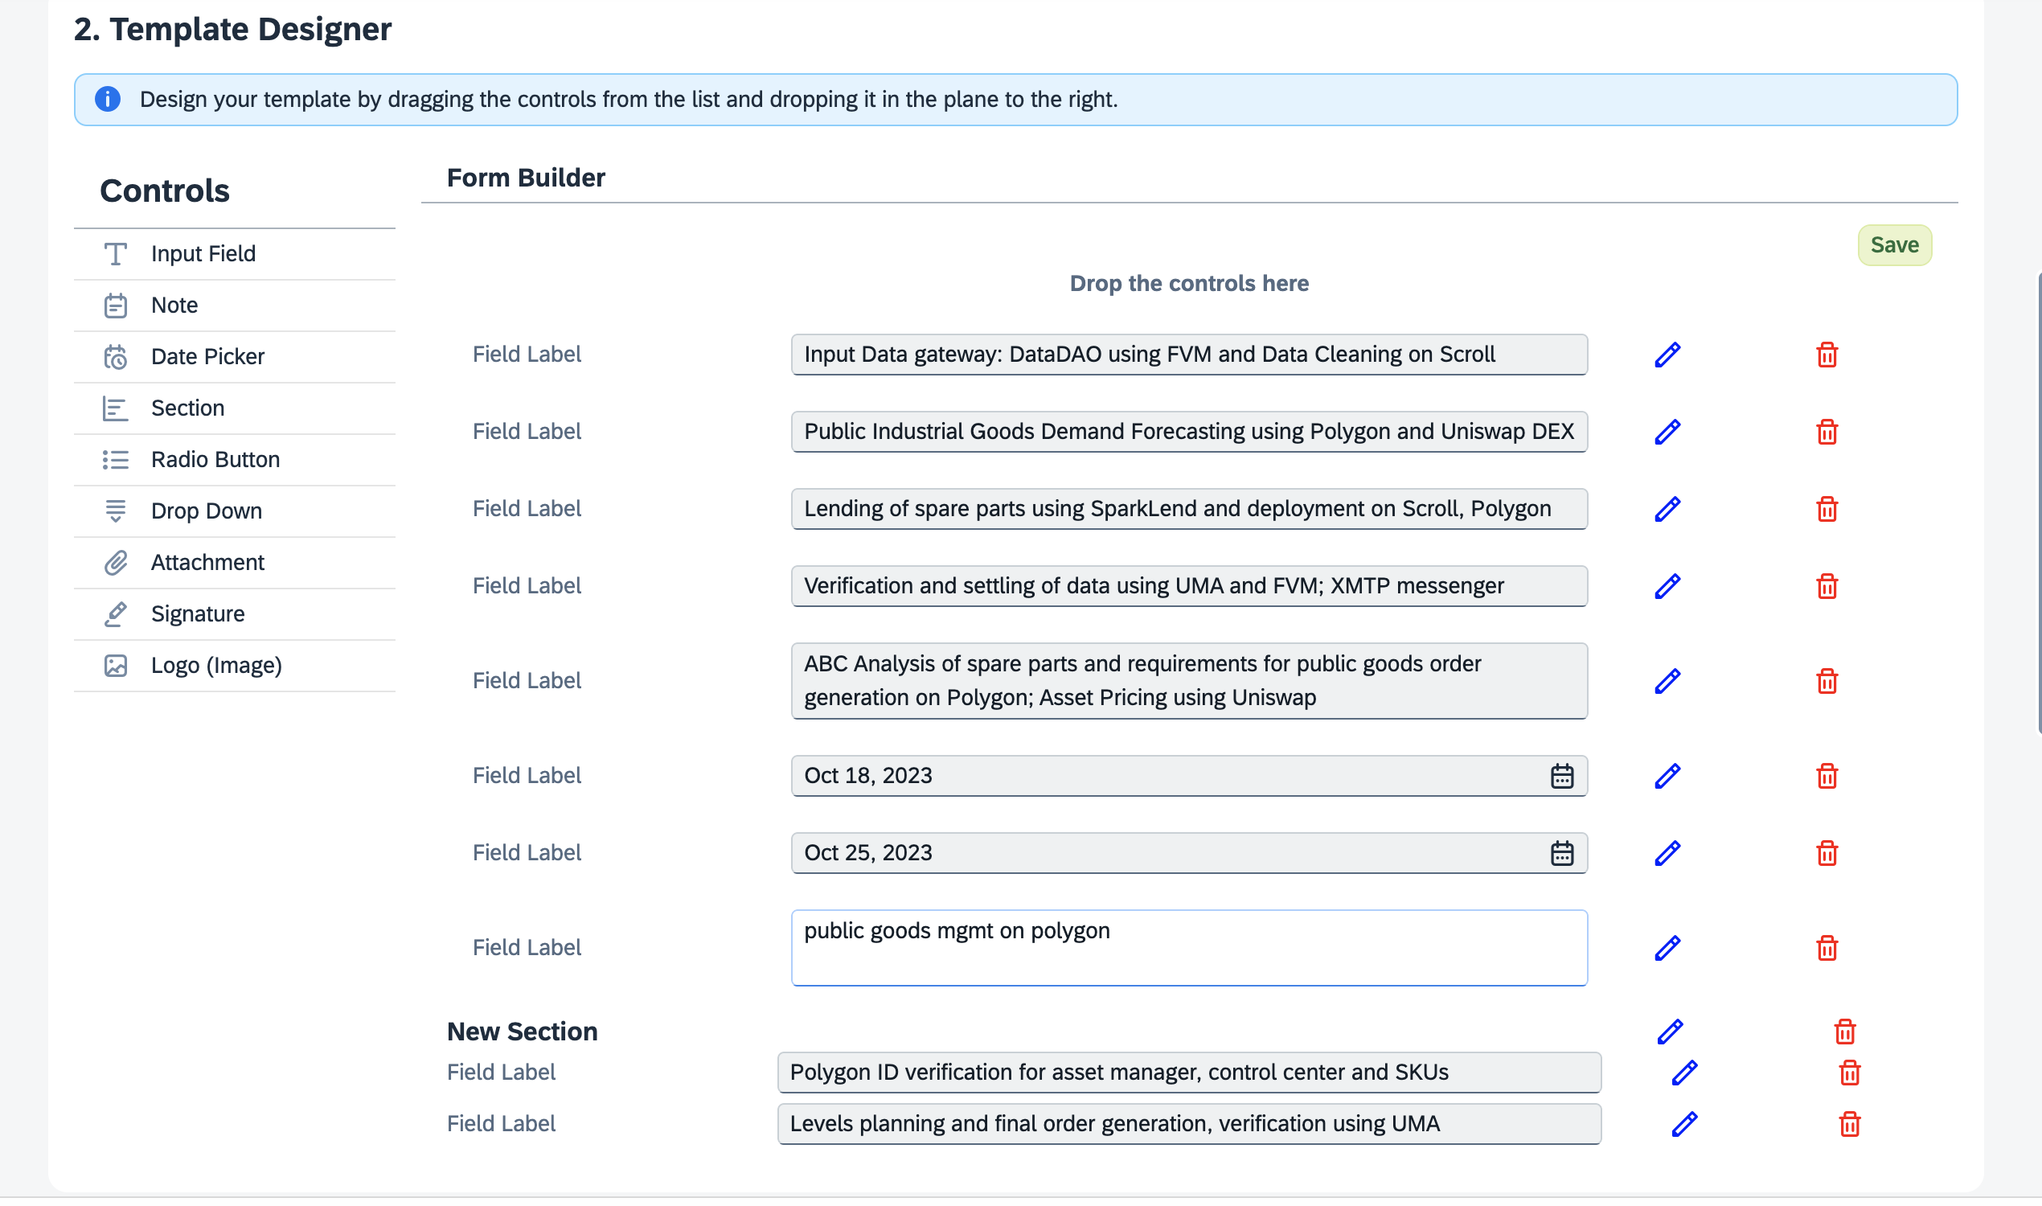2042x1206 pixels.
Task: Edit the ABC Analysis field
Action: tap(1667, 681)
